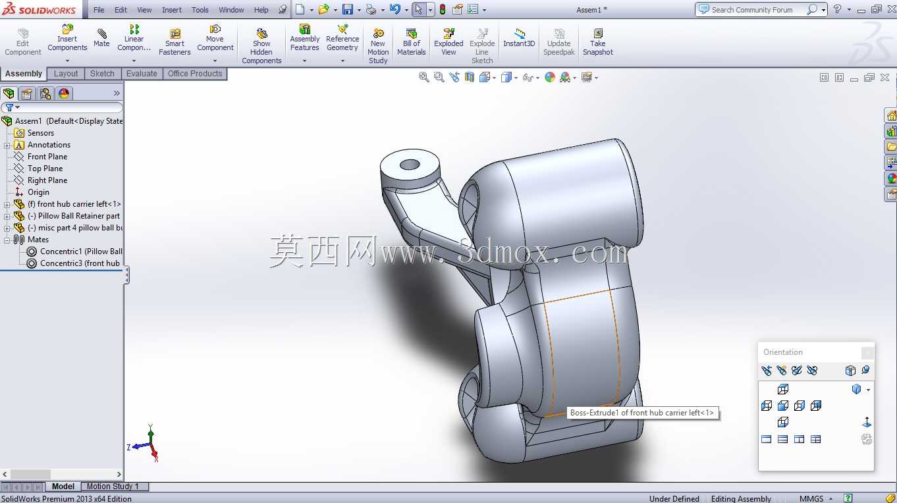Open Bill of Materials
The height and width of the screenshot is (503, 897).
click(x=412, y=42)
